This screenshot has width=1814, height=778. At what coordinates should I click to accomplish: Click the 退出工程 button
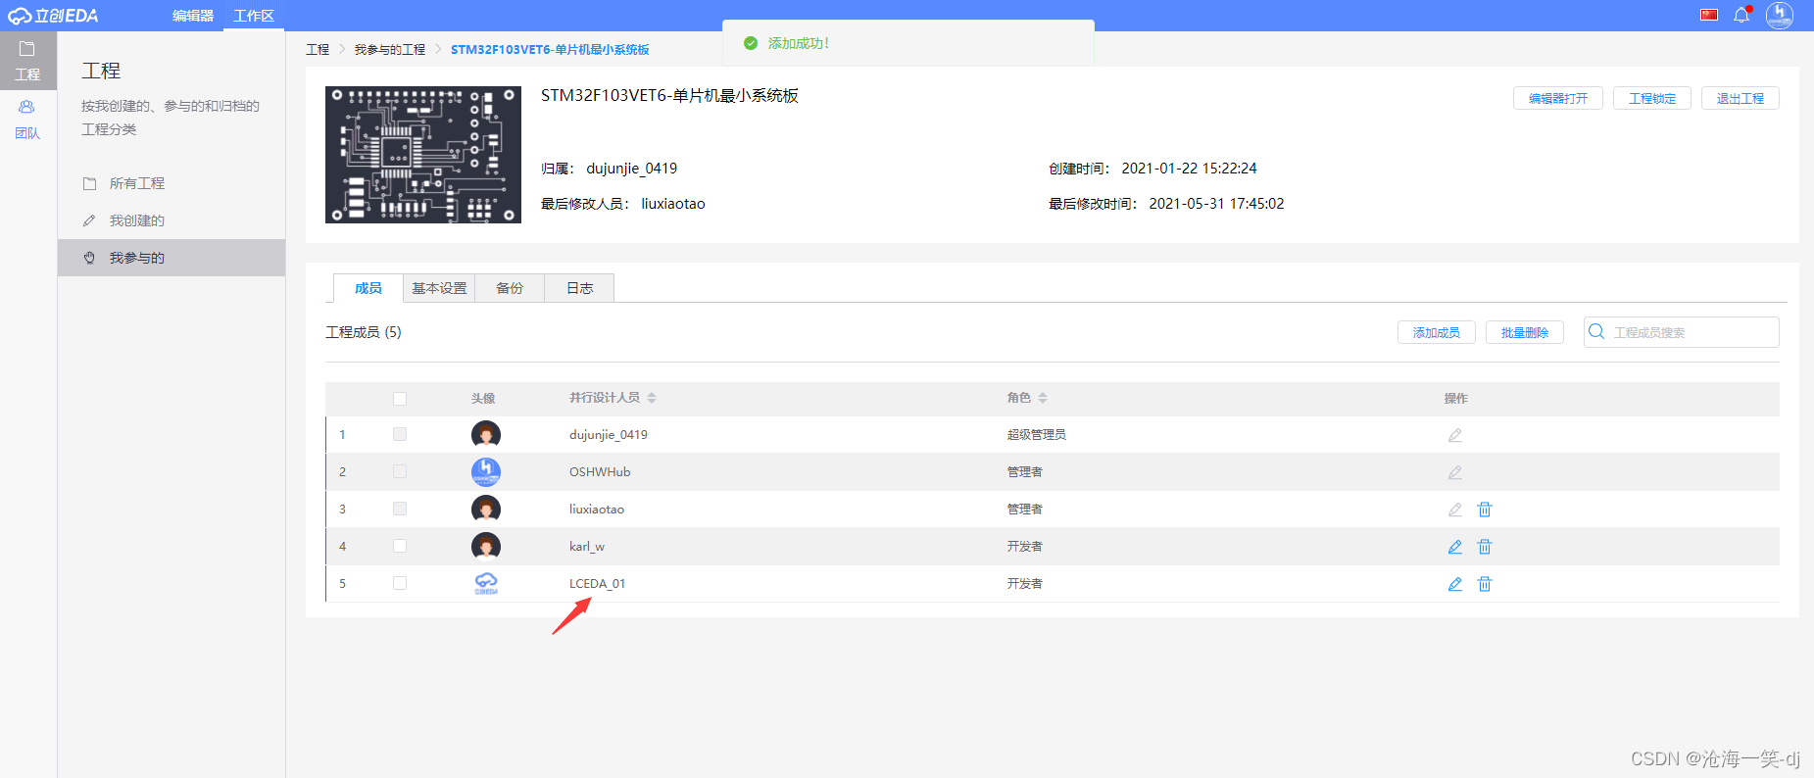(1740, 98)
